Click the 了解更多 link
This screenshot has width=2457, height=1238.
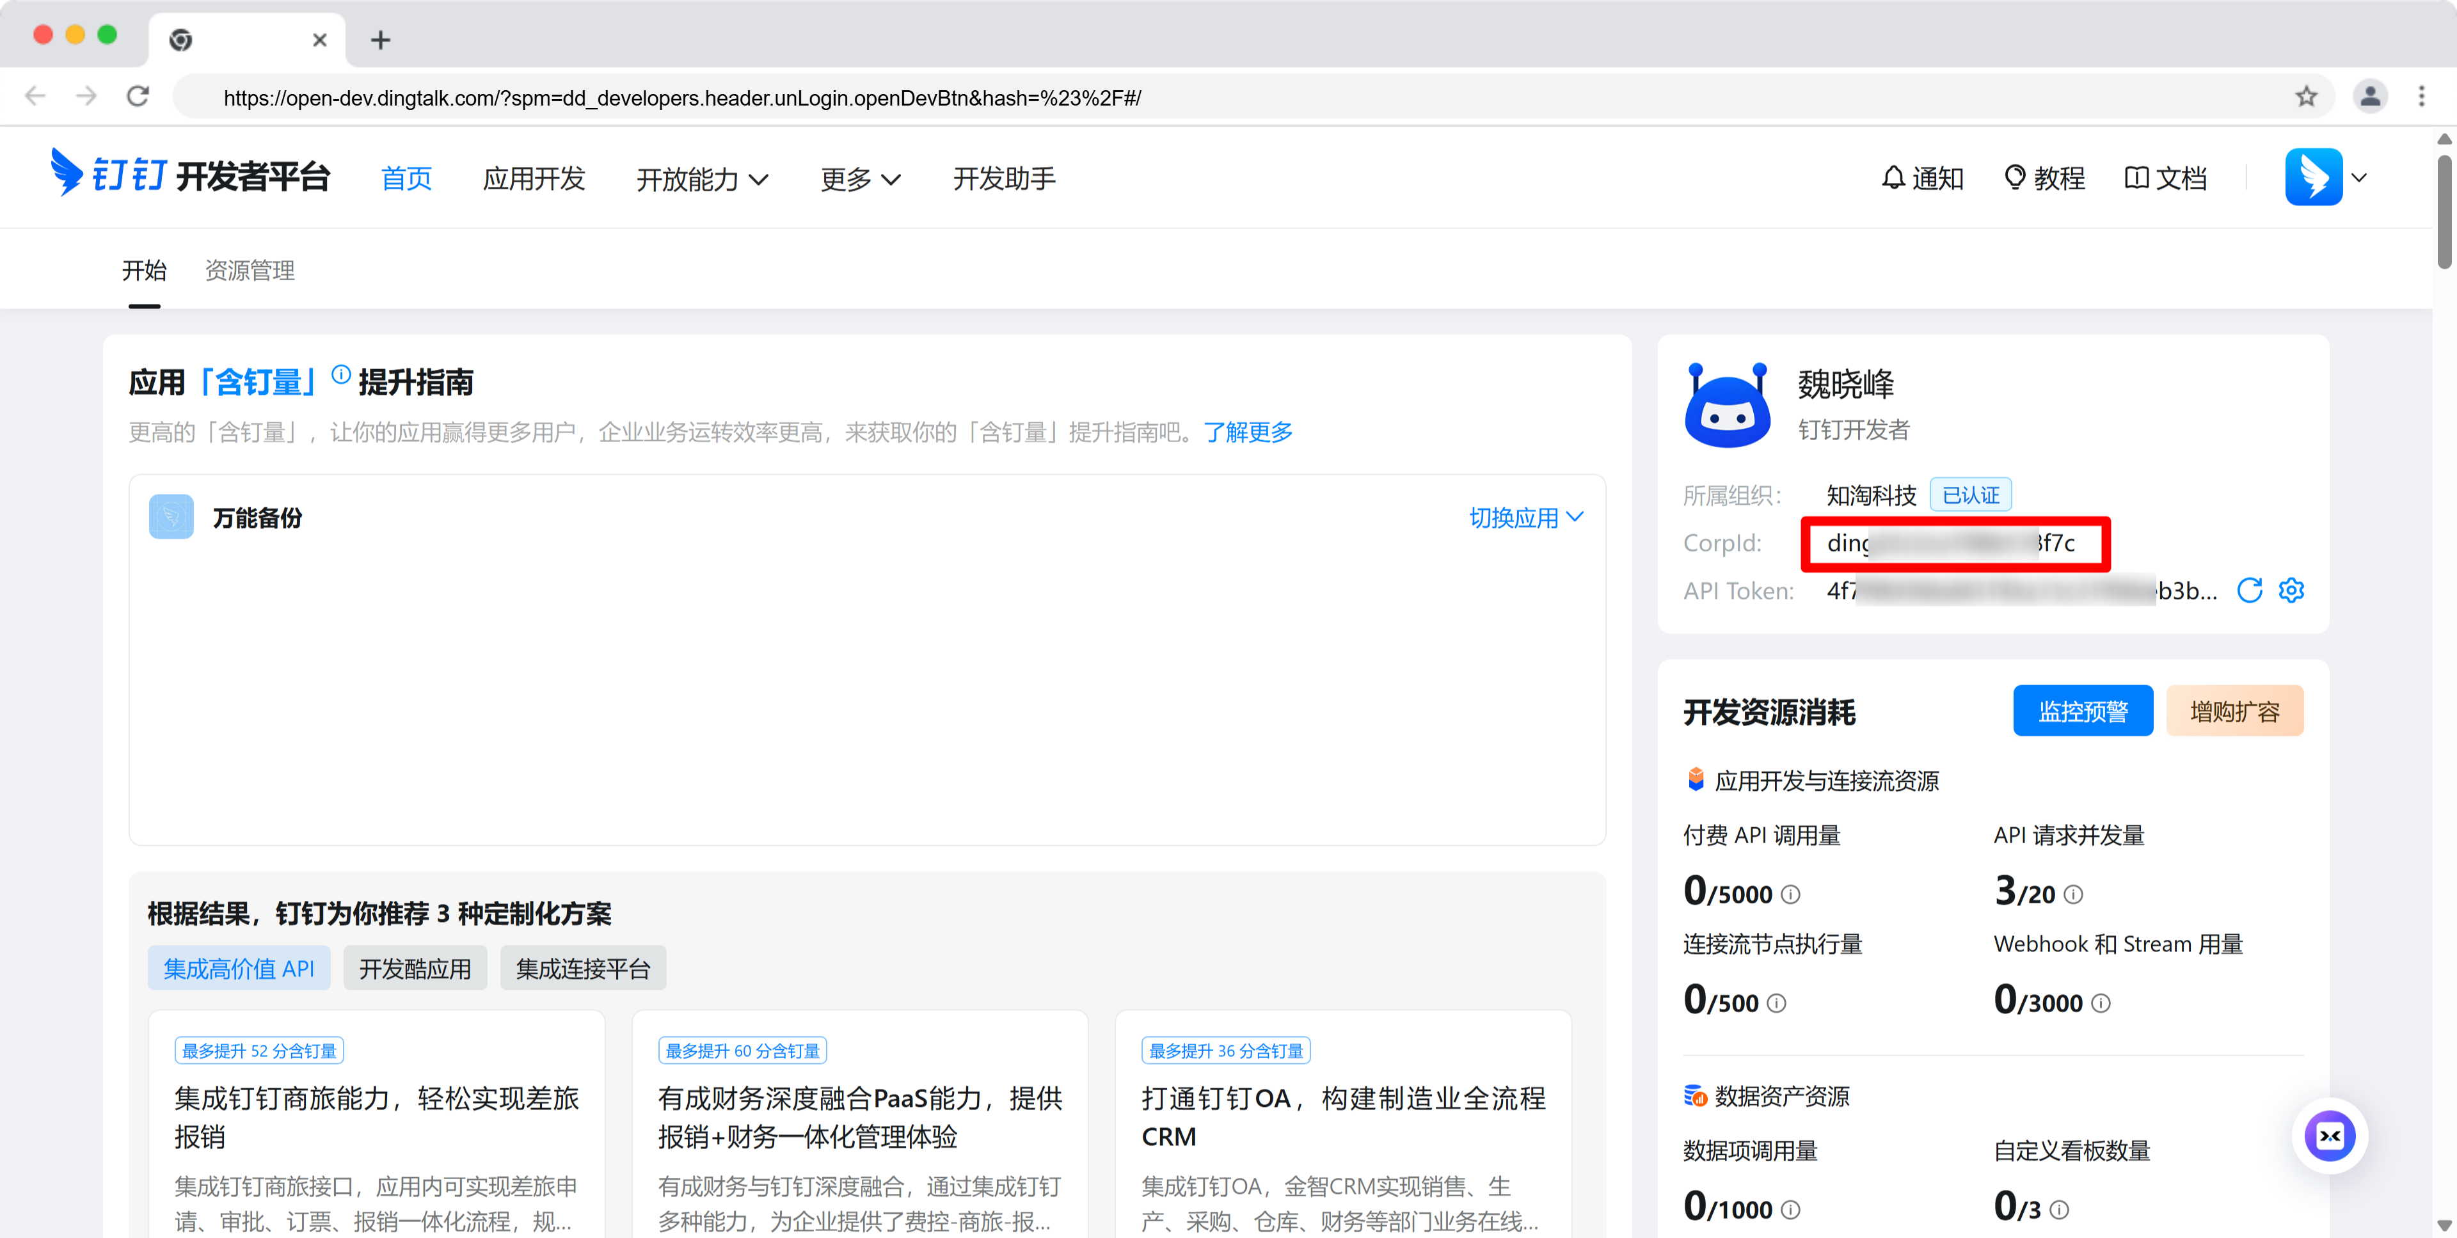(x=1248, y=432)
